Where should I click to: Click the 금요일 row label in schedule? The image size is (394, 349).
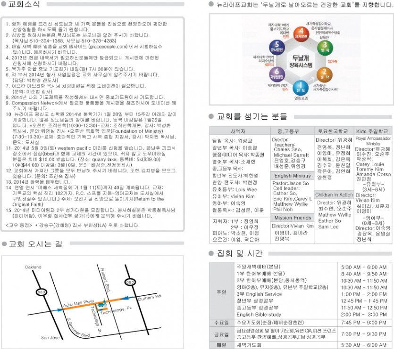click(221, 334)
